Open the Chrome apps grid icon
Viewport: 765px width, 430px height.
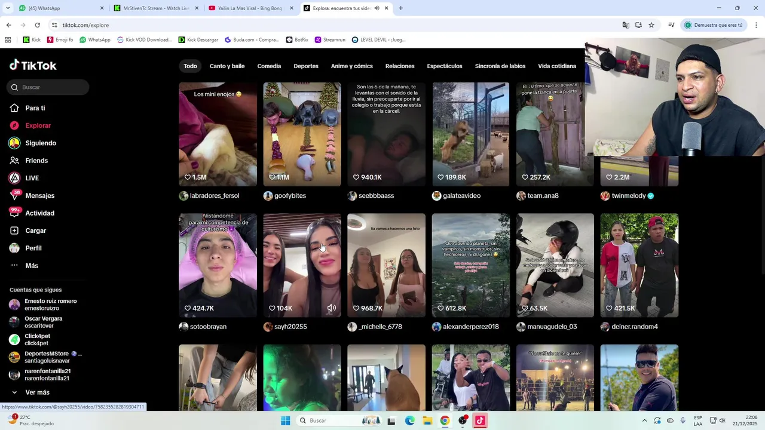(x=8, y=40)
